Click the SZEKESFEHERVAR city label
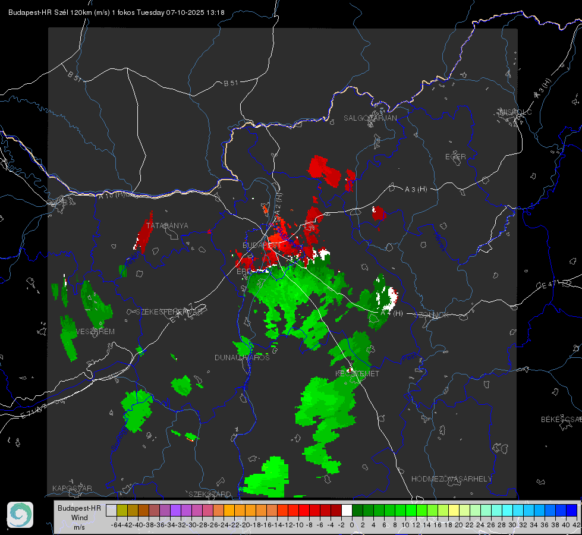The width and height of the screenshot is (582, 535). (171, 312)
